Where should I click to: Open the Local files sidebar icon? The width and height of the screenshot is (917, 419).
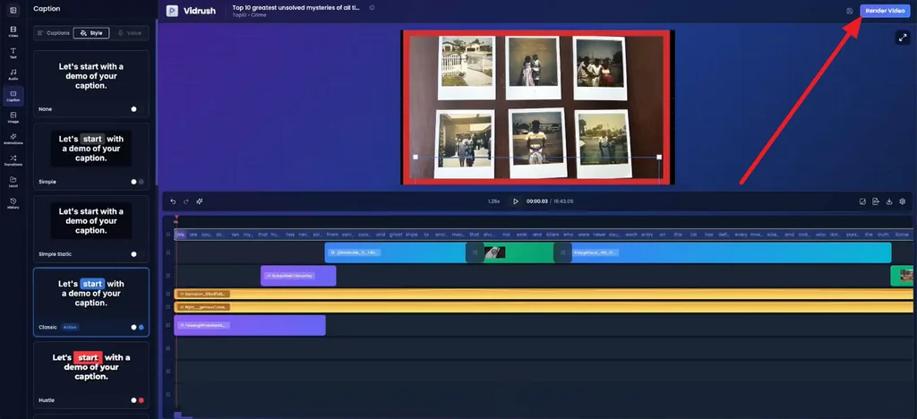(x=13, y=182)
